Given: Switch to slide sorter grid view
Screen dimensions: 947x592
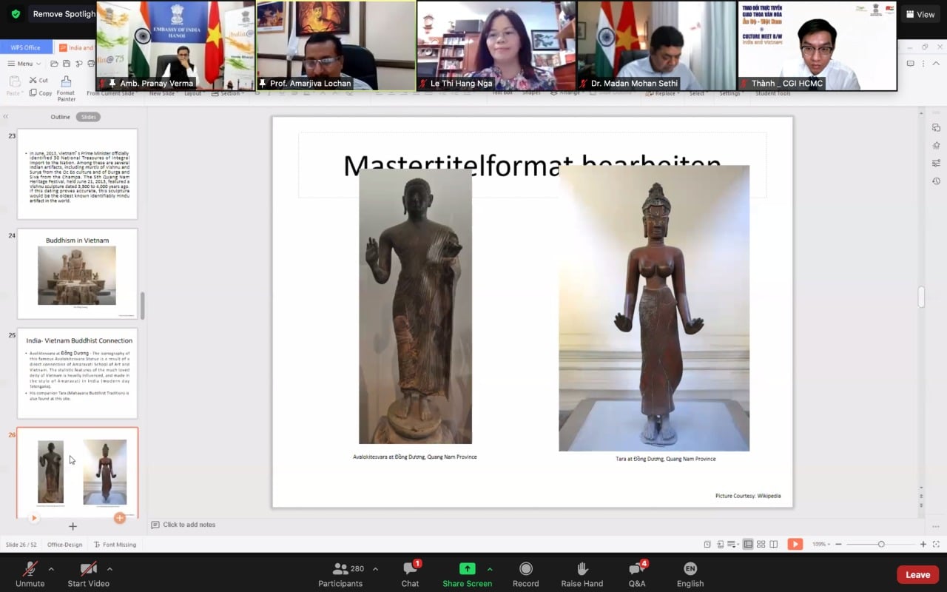Looking at the screenshot, I should [761, 544].
